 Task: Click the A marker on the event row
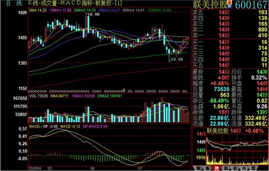click(x=124, y=90)
